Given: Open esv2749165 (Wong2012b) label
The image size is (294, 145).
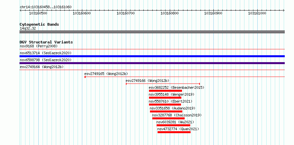Looking at the screenshot, I should pos(106,74).
